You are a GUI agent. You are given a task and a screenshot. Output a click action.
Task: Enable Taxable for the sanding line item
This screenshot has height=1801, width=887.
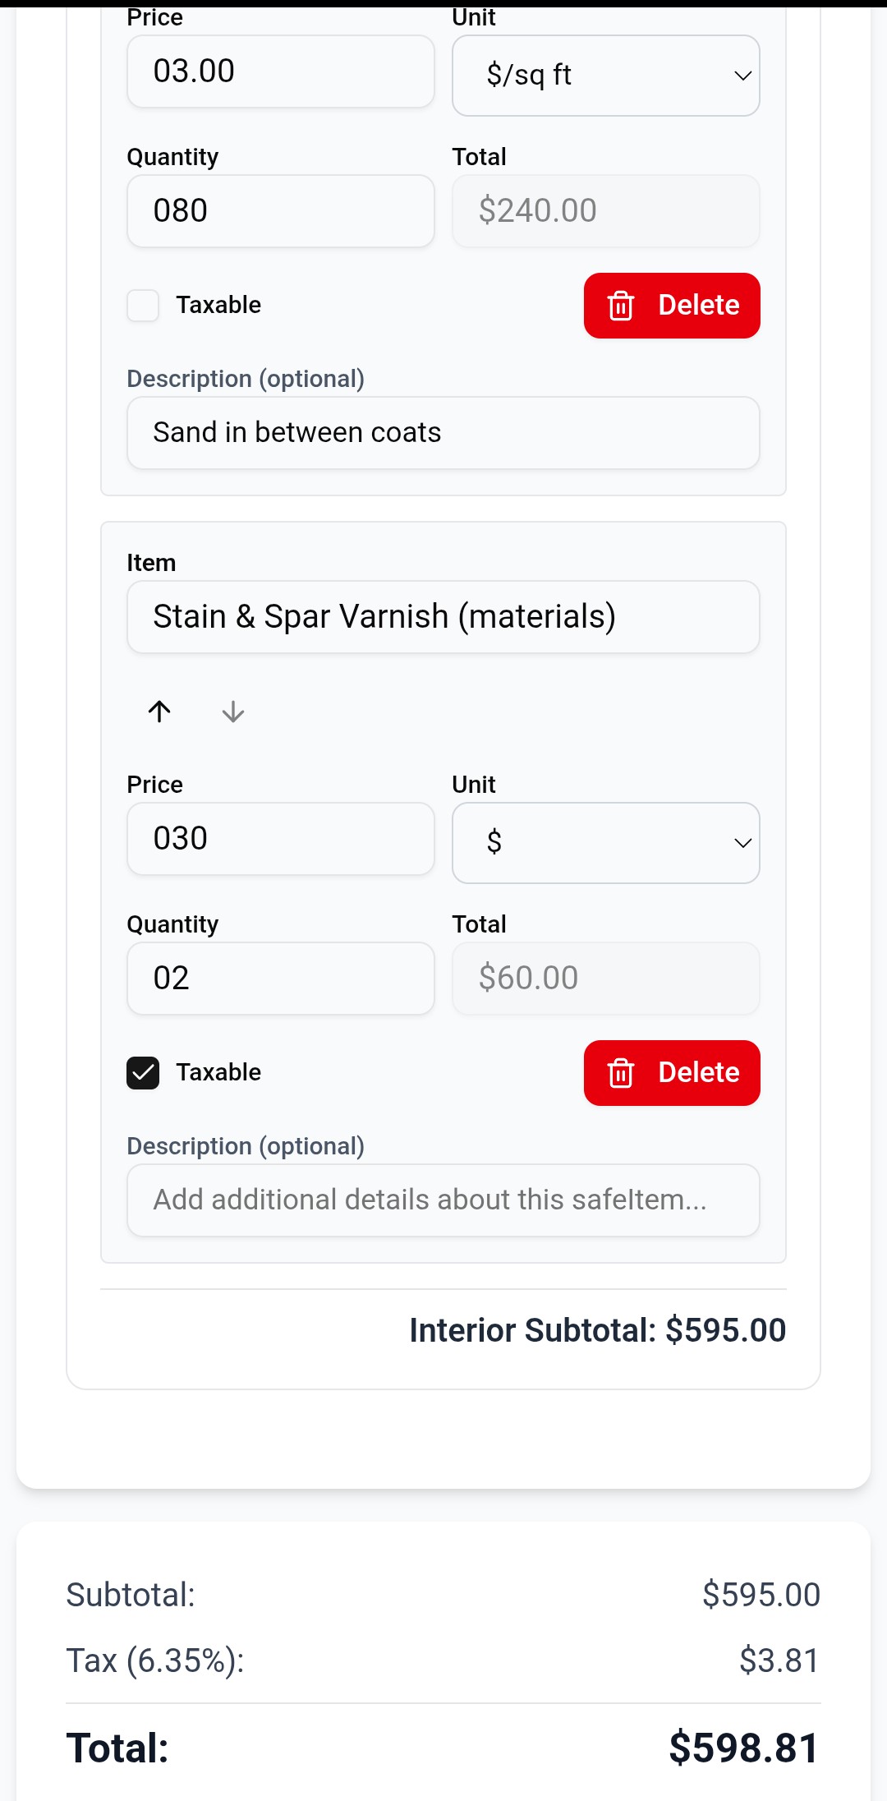tap(143, 305)
